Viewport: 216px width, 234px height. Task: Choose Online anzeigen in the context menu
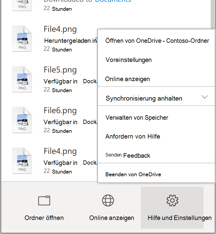[x=156, y=79]
